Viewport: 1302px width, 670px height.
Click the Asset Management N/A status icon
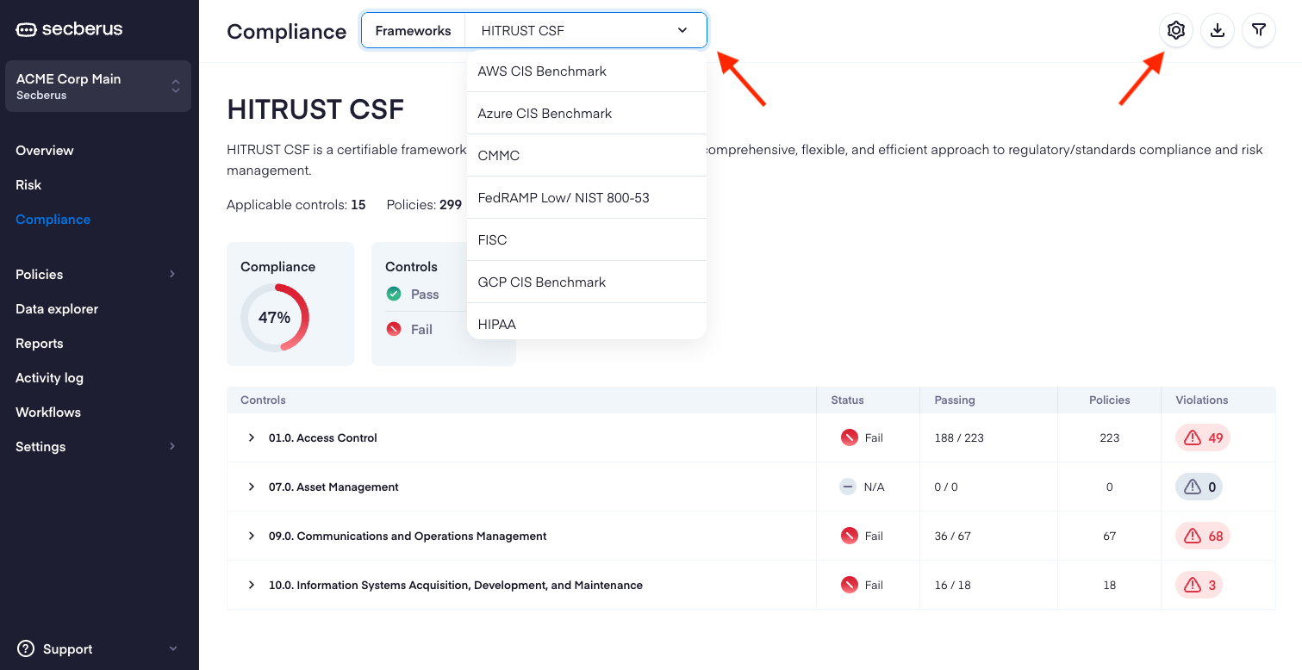point(848,487)
